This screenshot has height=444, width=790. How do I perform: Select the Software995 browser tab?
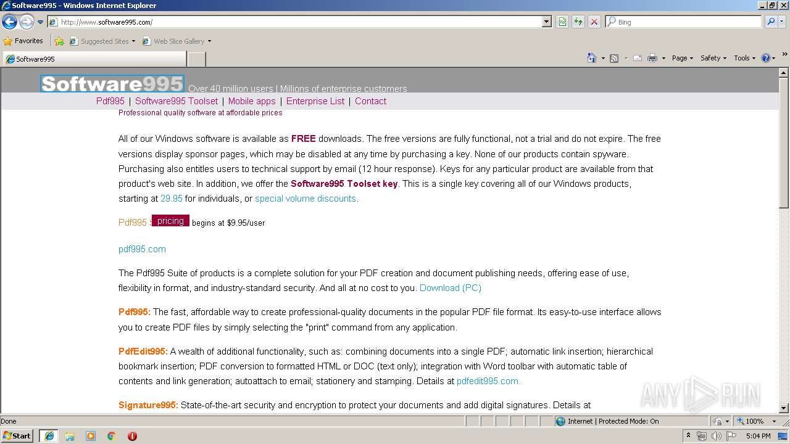tap(94, 59)
